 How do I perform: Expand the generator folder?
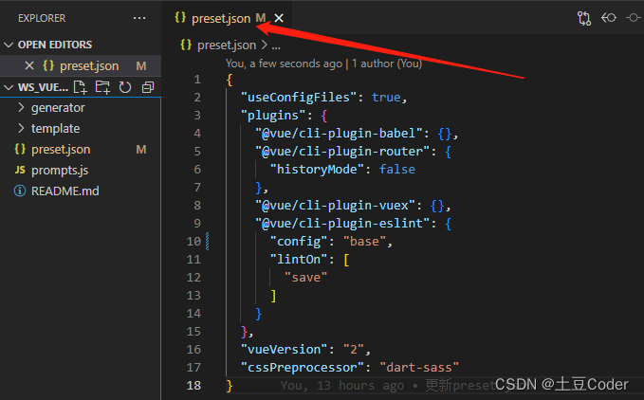point(81,107)
